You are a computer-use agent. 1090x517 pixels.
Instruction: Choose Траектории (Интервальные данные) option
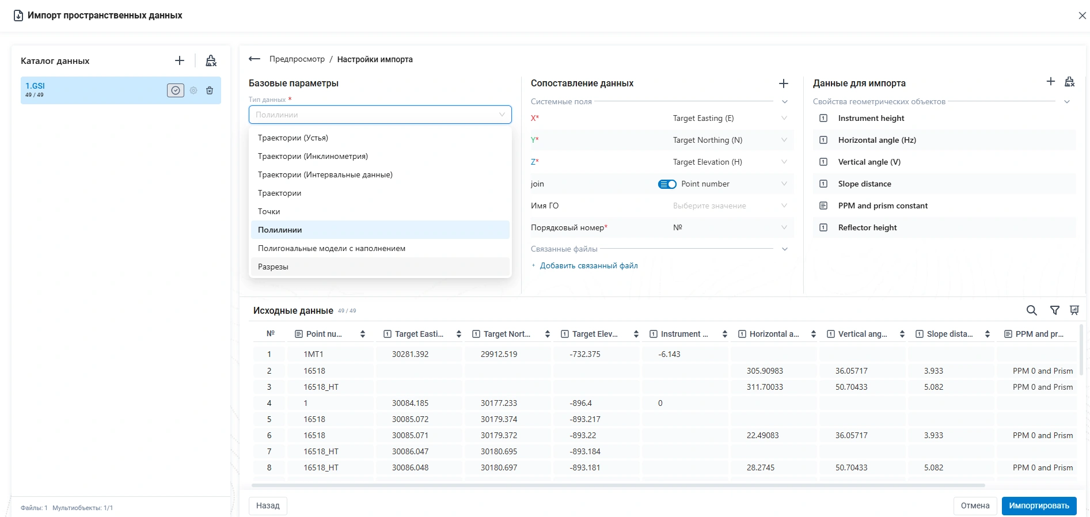coord(380,174)
